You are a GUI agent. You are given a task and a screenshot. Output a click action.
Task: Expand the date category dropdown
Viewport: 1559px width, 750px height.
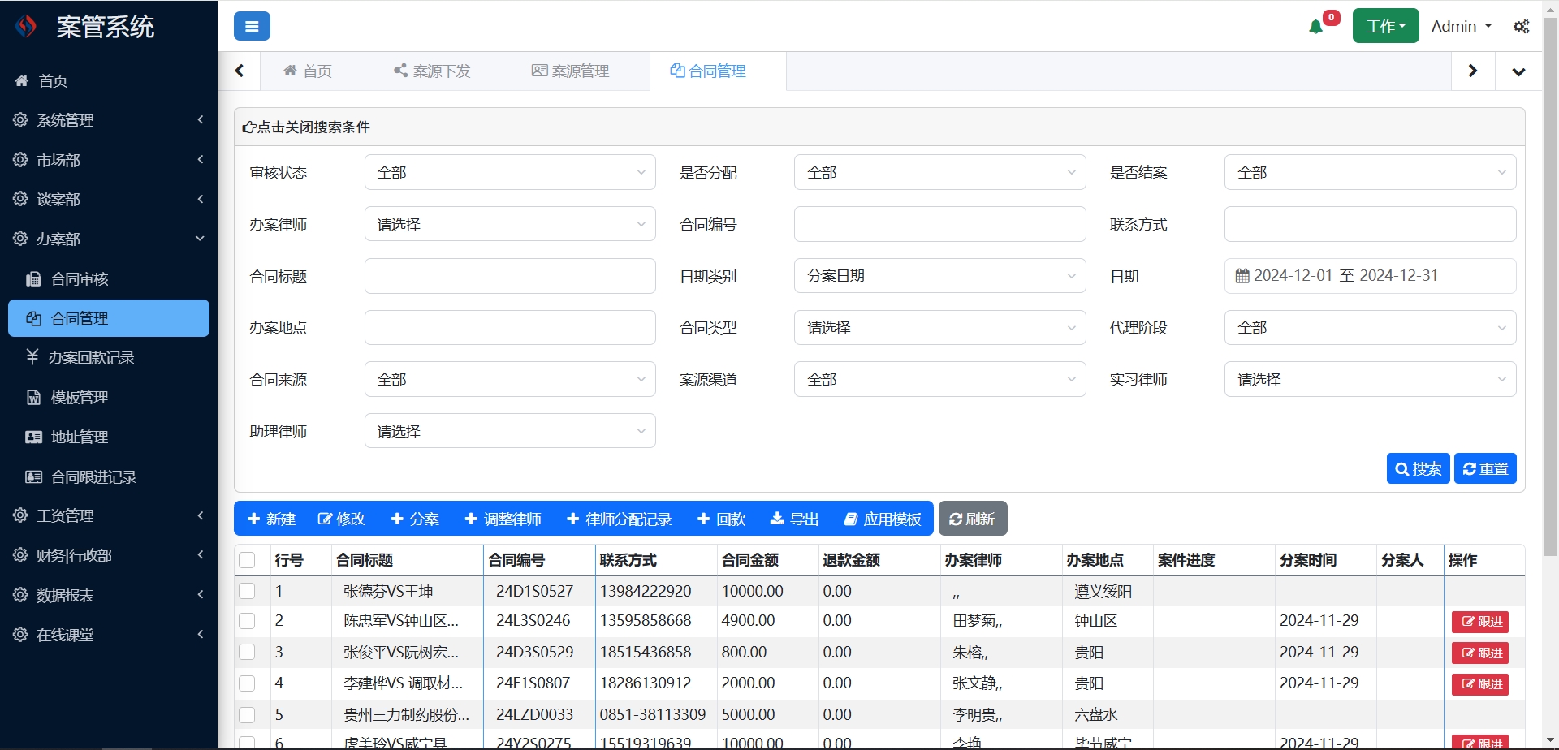point(939,276)
